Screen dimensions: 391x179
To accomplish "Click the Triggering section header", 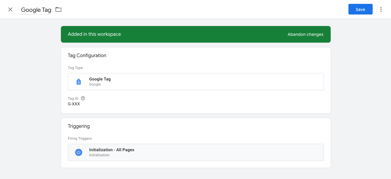I will 79,126.
